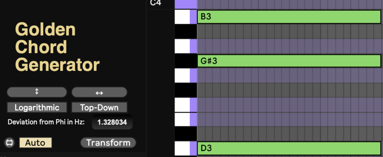The width and height of the screenshot is (383, 157).
Task: Click the Deviation from Phi value field
Action: tap(112, 123)
